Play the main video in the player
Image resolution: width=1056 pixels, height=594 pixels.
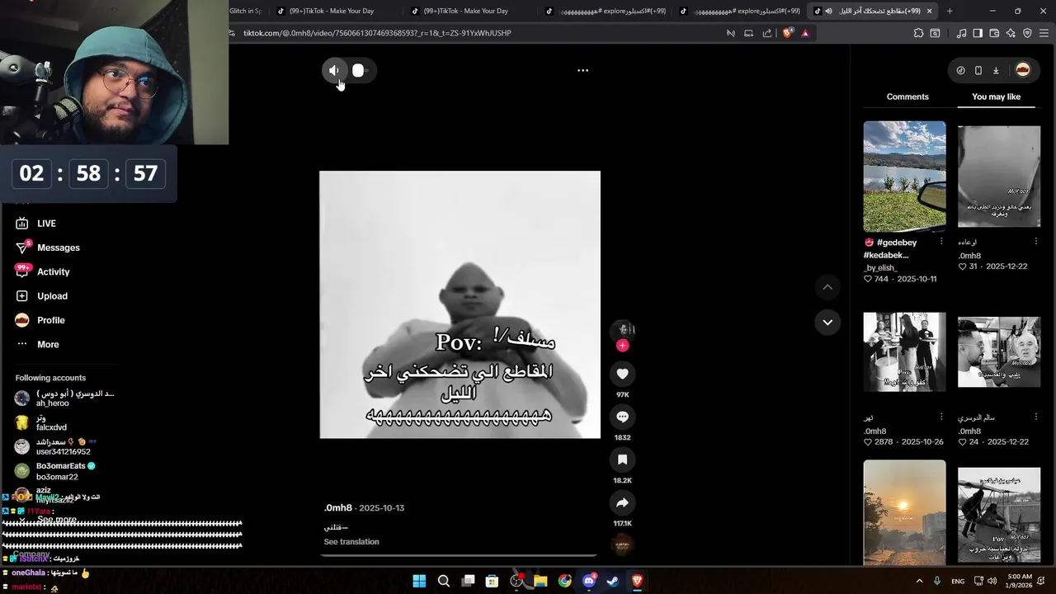pos(460,304)
